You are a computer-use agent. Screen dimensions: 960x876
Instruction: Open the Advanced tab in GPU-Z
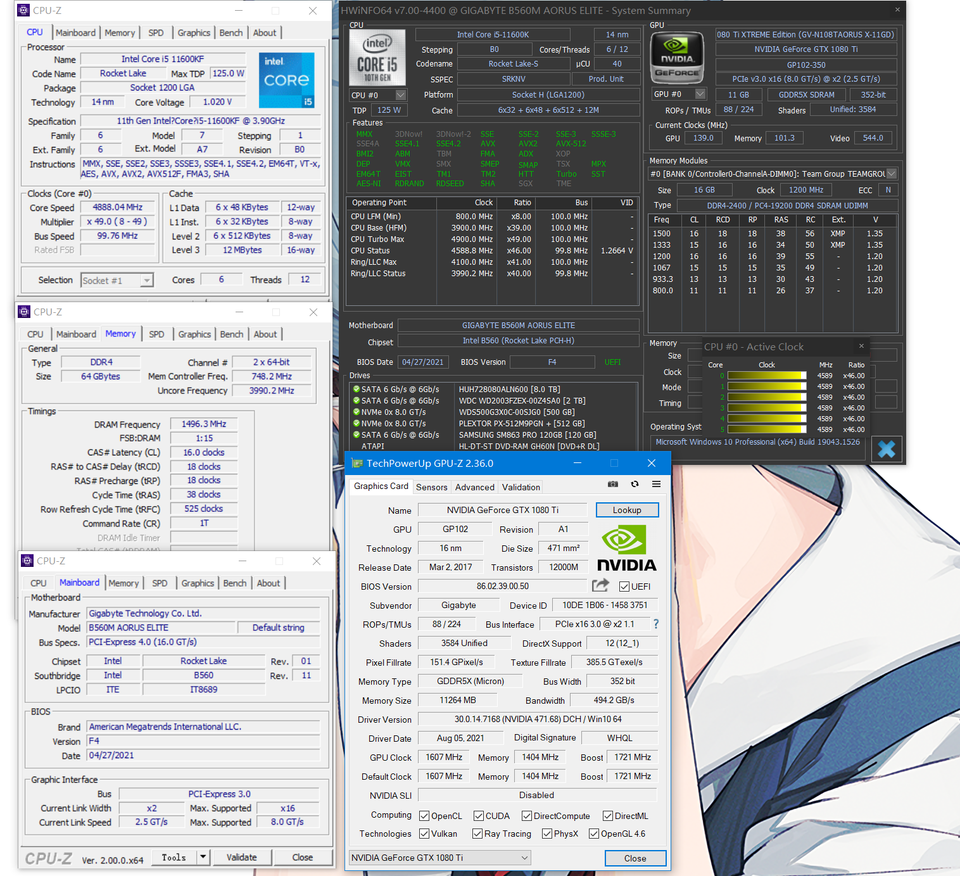point(475,487)
